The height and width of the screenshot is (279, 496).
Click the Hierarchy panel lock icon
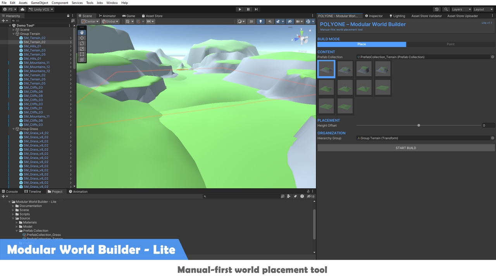click(68, 16)
